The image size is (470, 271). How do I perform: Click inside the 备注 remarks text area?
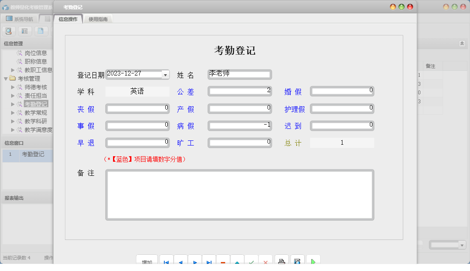(x=240, y=194)
